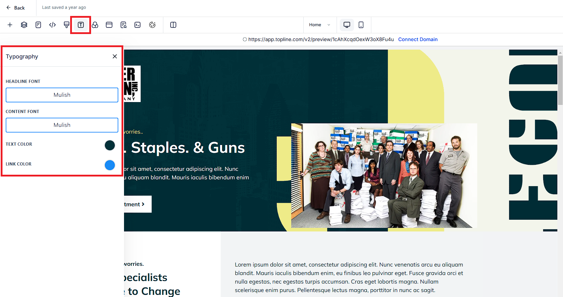Click the white appointment button in hero
Viewport: 563px width, 297px height.
point(138,204)
